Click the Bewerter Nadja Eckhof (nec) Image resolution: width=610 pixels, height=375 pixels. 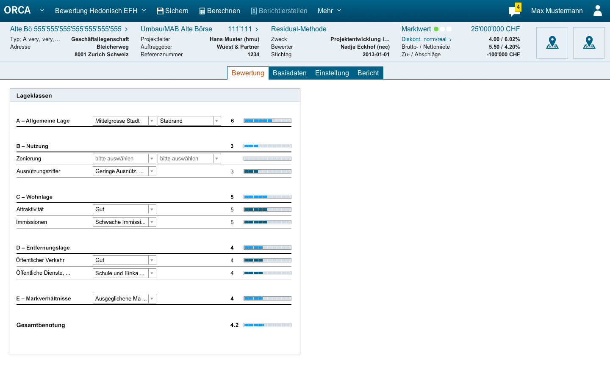365,47
